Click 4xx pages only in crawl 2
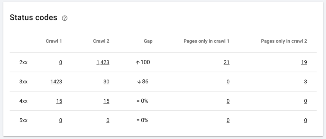This screenshot has width=326, height=139. (305, 101)
